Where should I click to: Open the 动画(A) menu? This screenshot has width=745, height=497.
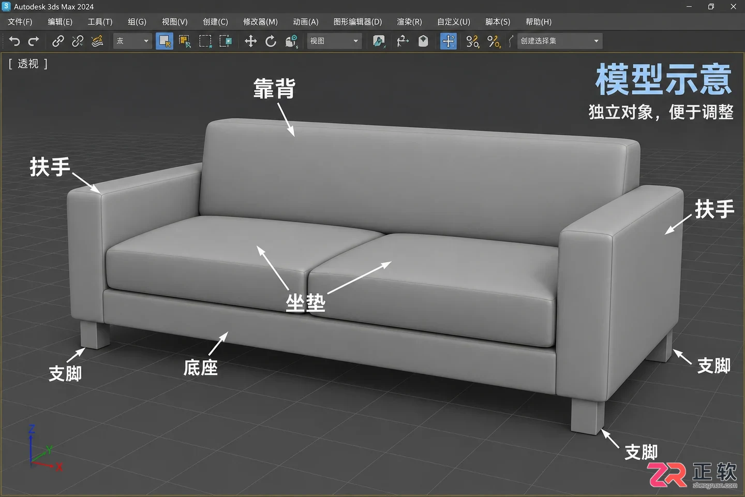click(306, 22)
